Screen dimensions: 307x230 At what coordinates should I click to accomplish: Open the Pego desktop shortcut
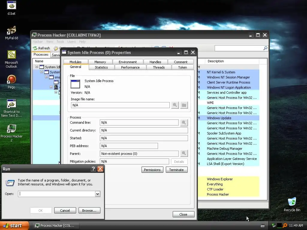[11, 82]
